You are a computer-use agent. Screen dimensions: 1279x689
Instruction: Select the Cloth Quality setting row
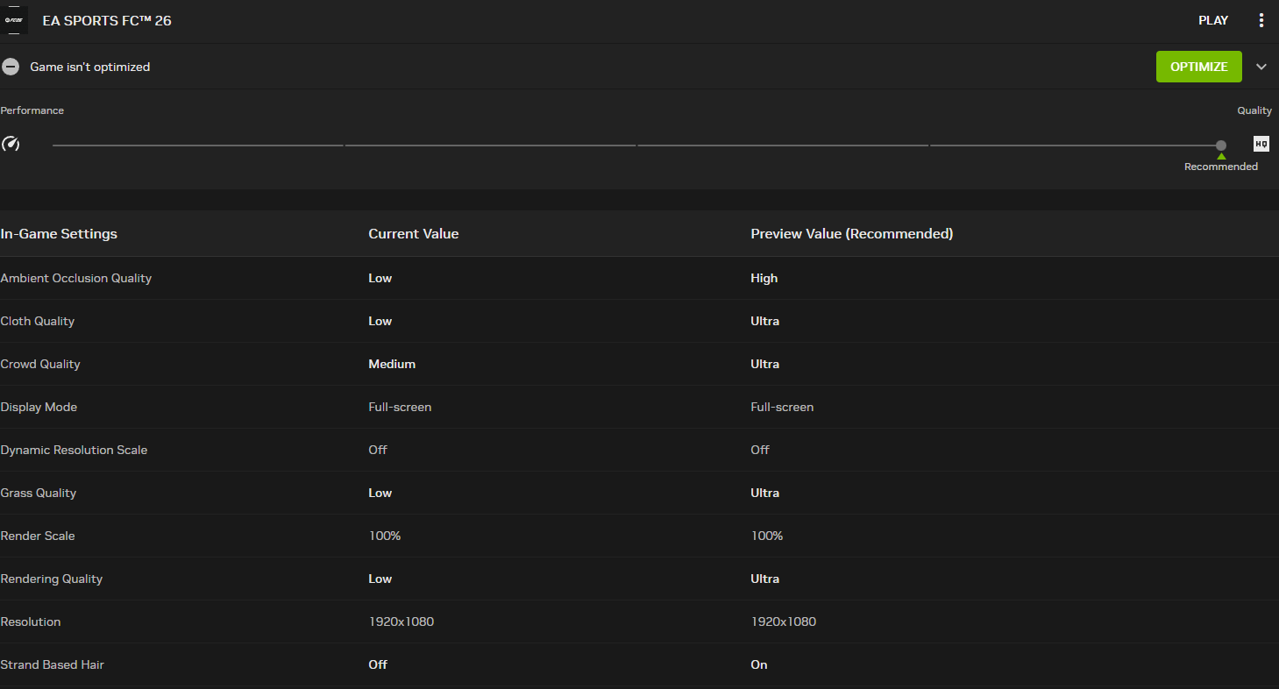tap(38, 321)
